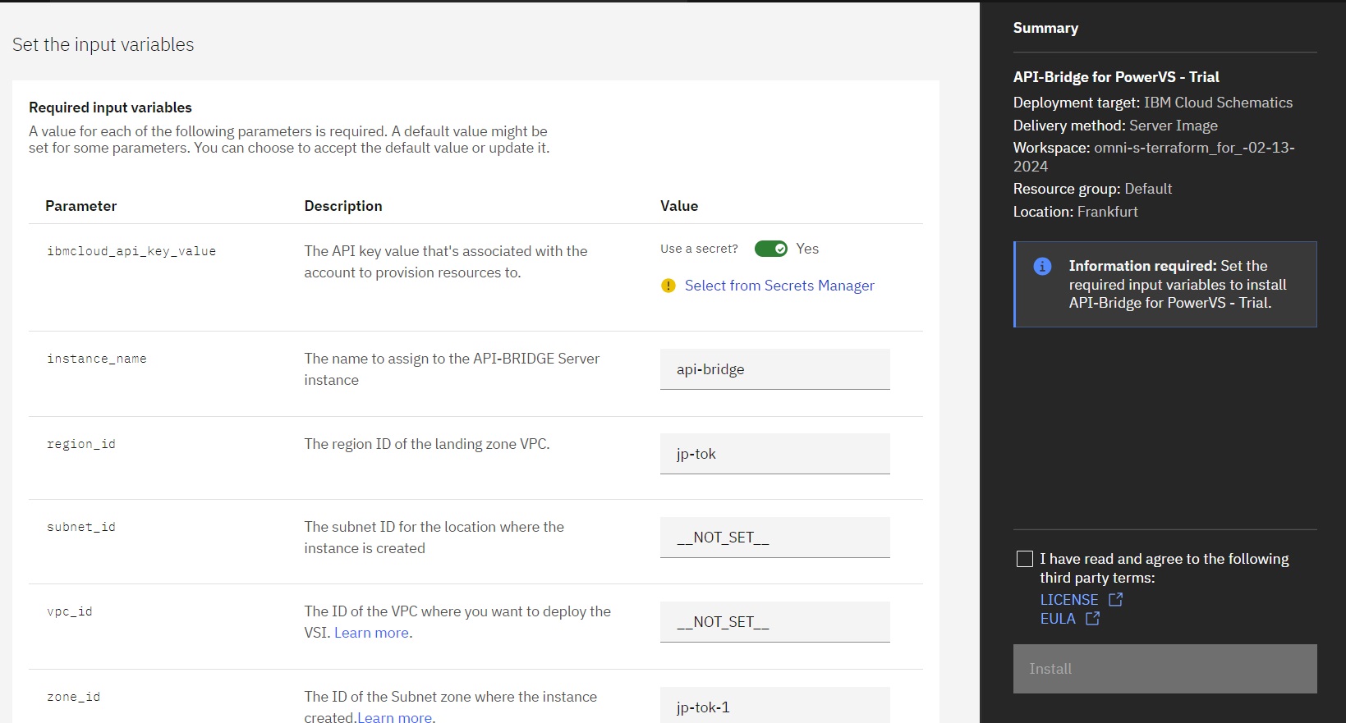1346x723 pixels.
Task: Click the 'Information required' notification text
Action: coord(1178,284)
